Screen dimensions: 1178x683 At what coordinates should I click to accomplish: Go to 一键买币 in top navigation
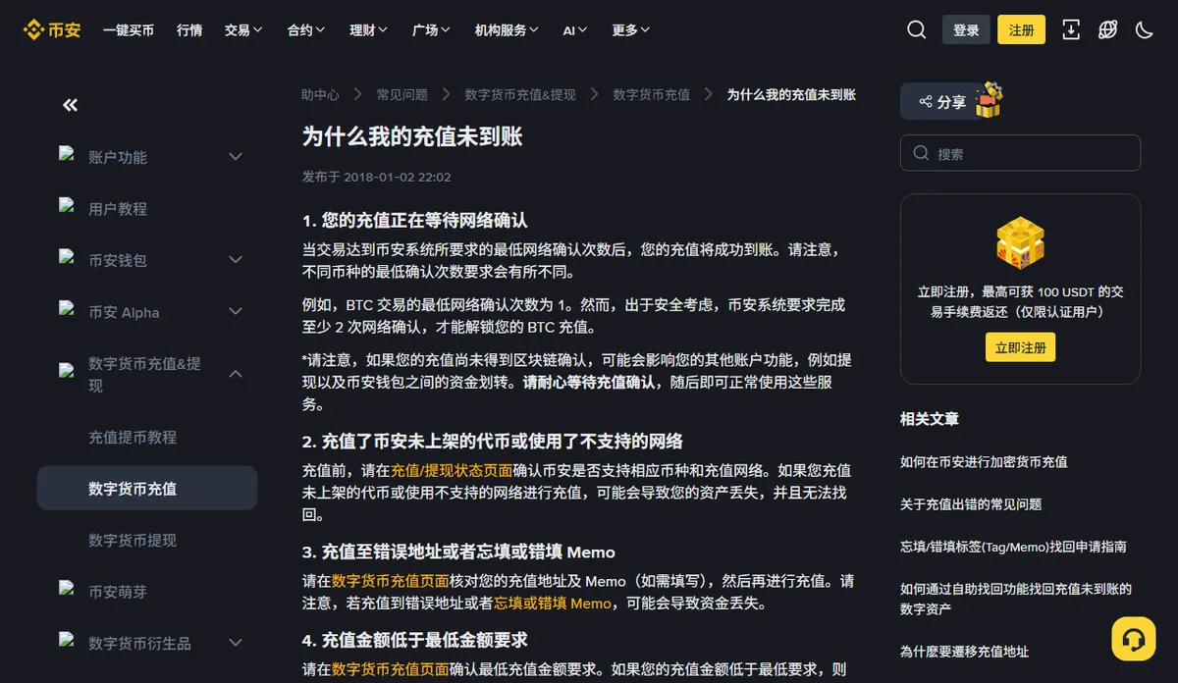click(x=129, y=30)
